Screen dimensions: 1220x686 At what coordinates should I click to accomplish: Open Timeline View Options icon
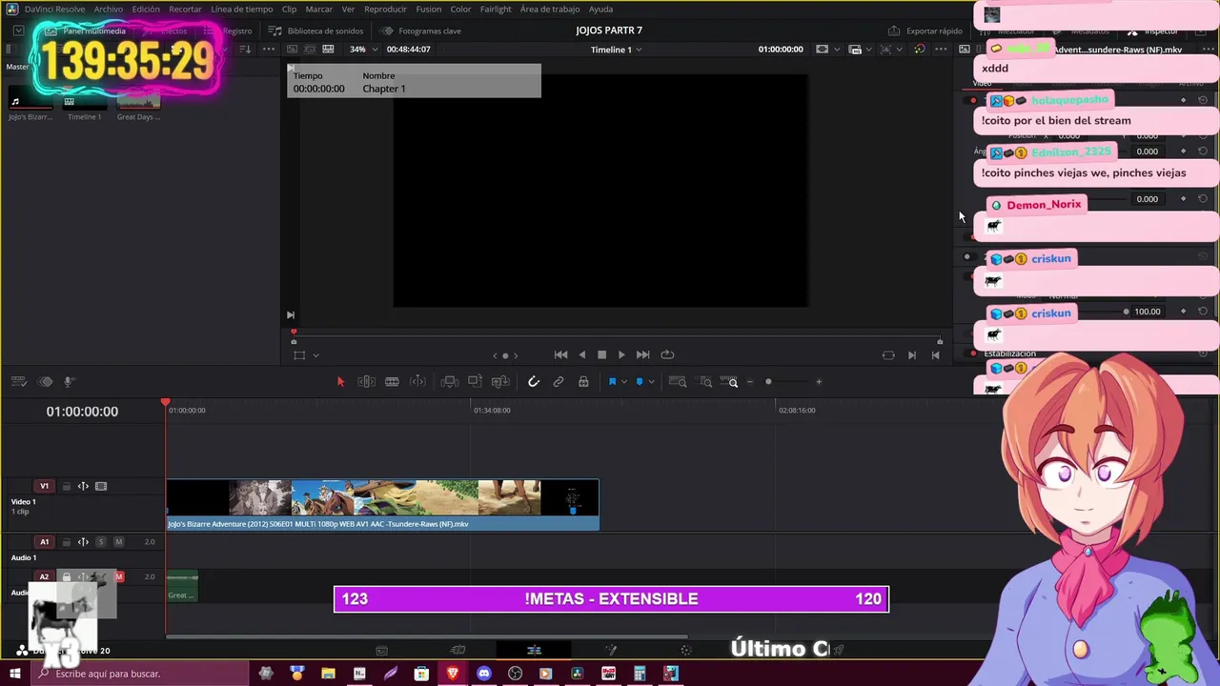18,382
